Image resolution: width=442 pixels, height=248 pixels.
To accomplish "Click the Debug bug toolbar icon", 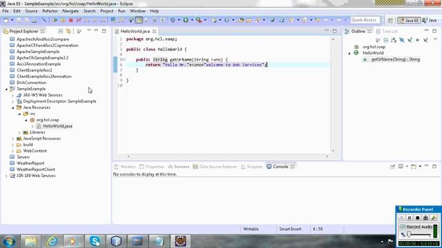I will pos(173,20).
